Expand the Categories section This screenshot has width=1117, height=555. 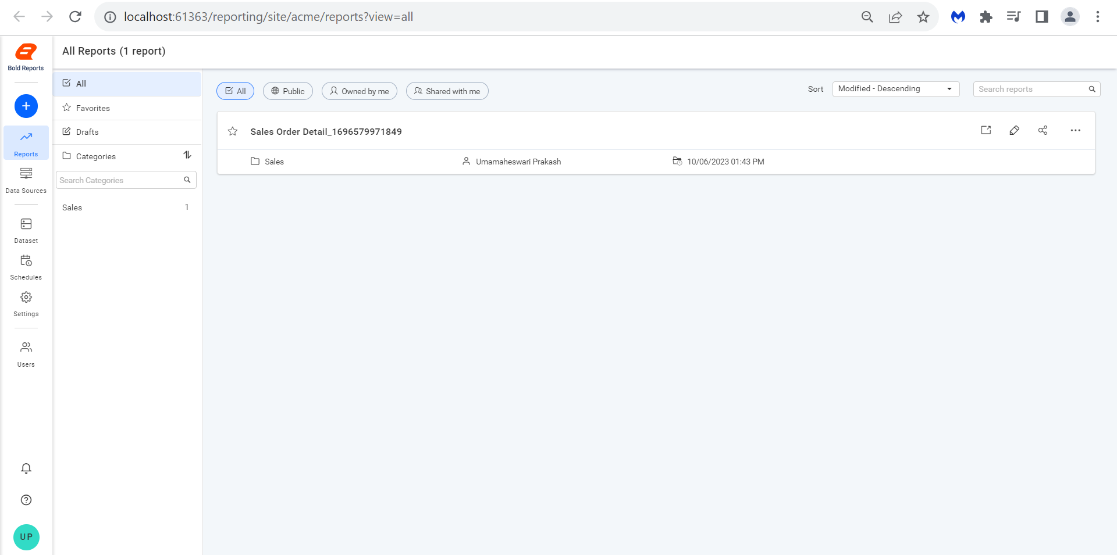pos(95,156)
